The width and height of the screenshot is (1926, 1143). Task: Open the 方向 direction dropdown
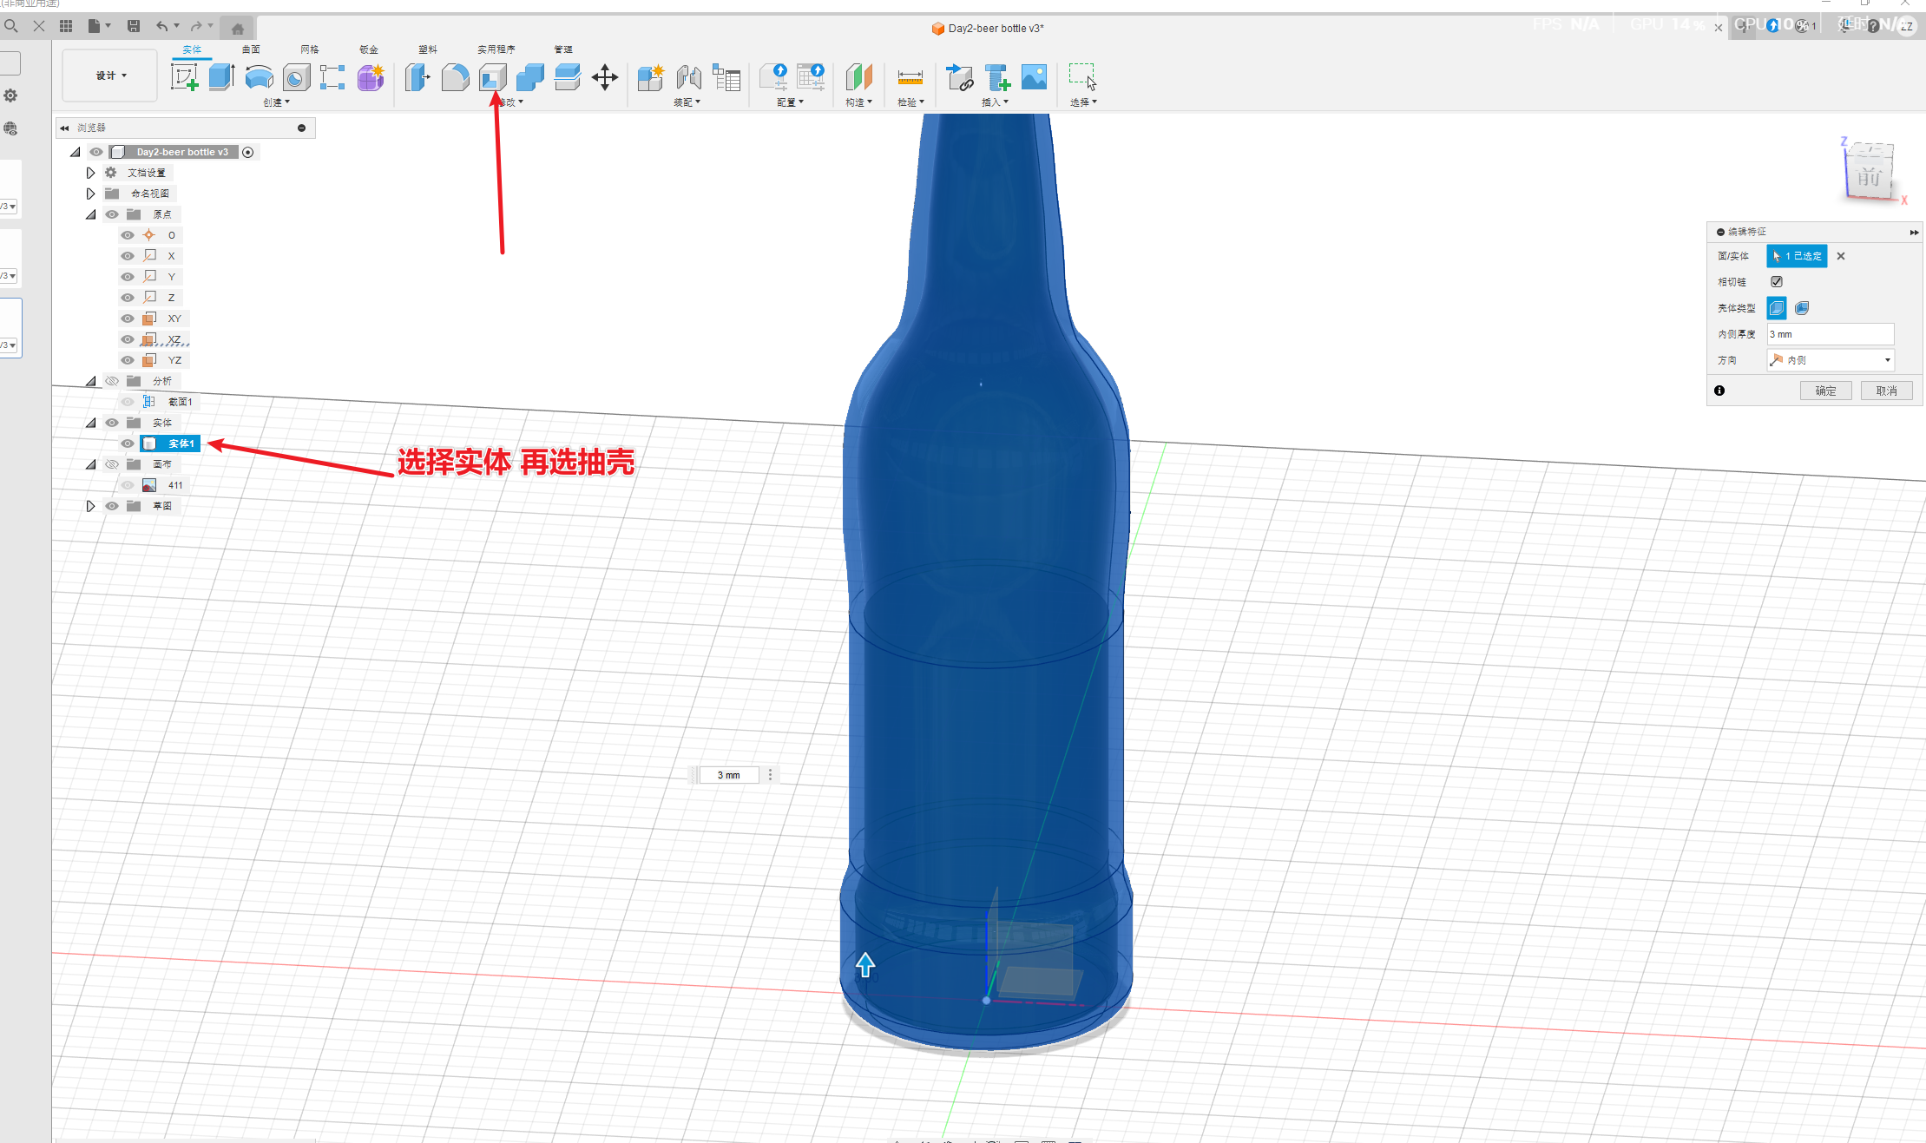pos(1831,360)
